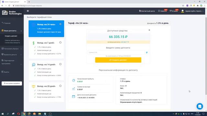Click the page vertical scrollbar

point(206,56)
